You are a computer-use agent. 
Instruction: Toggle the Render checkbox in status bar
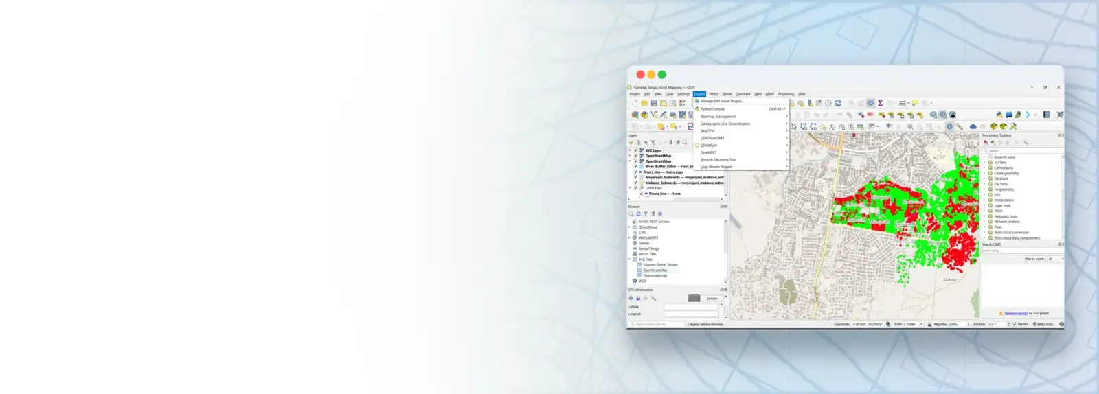click(1014, 324)
